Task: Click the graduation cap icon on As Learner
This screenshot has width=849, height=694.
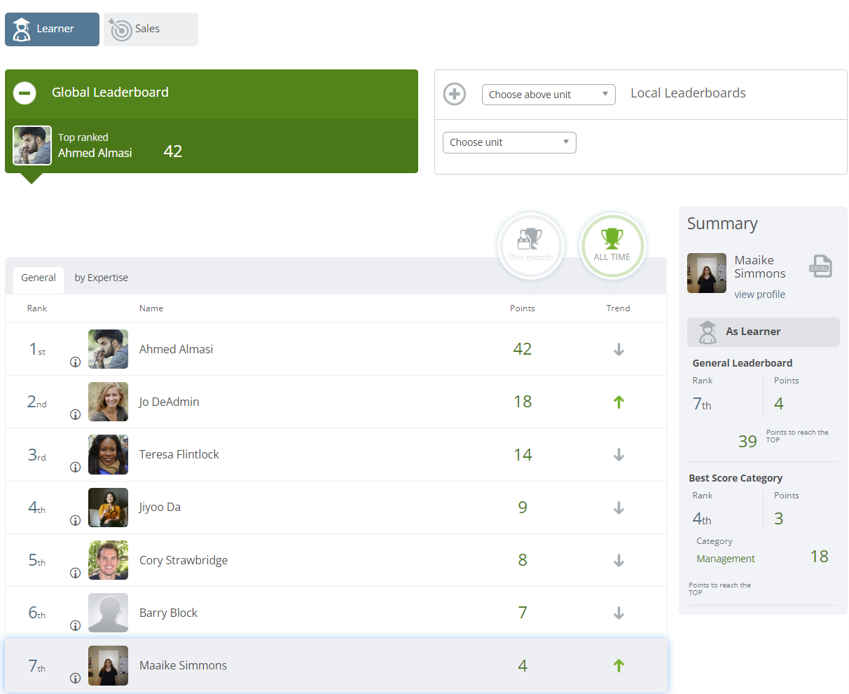Action: (707, 331)
